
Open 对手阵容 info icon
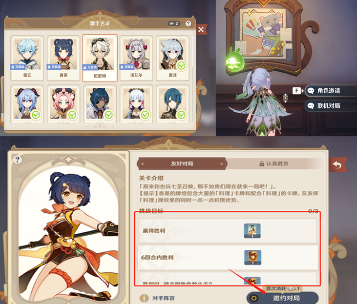pos(144,298)
